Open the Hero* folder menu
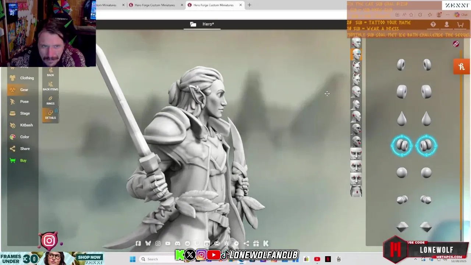This screenshot has width=471, height=265. (203, 24)
